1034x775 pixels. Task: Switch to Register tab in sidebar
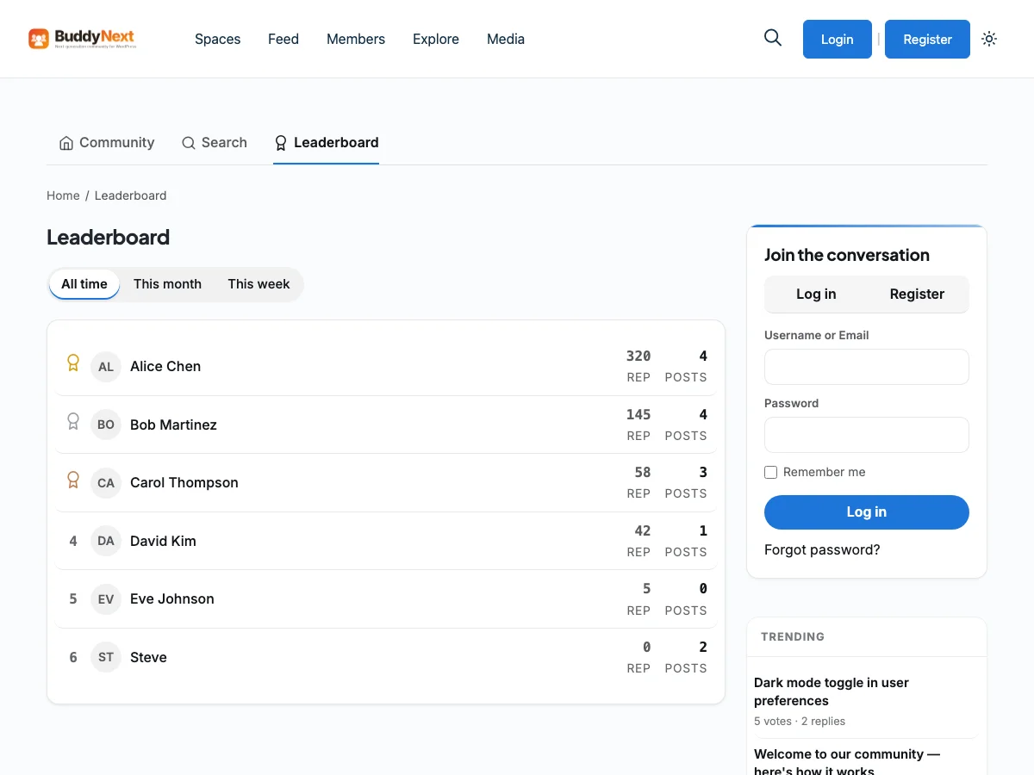pos(917,294)
